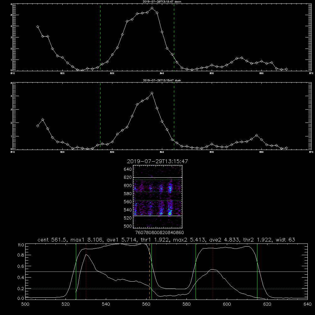Click the right green dashed line in dusk plot

(x=174, y=116)
